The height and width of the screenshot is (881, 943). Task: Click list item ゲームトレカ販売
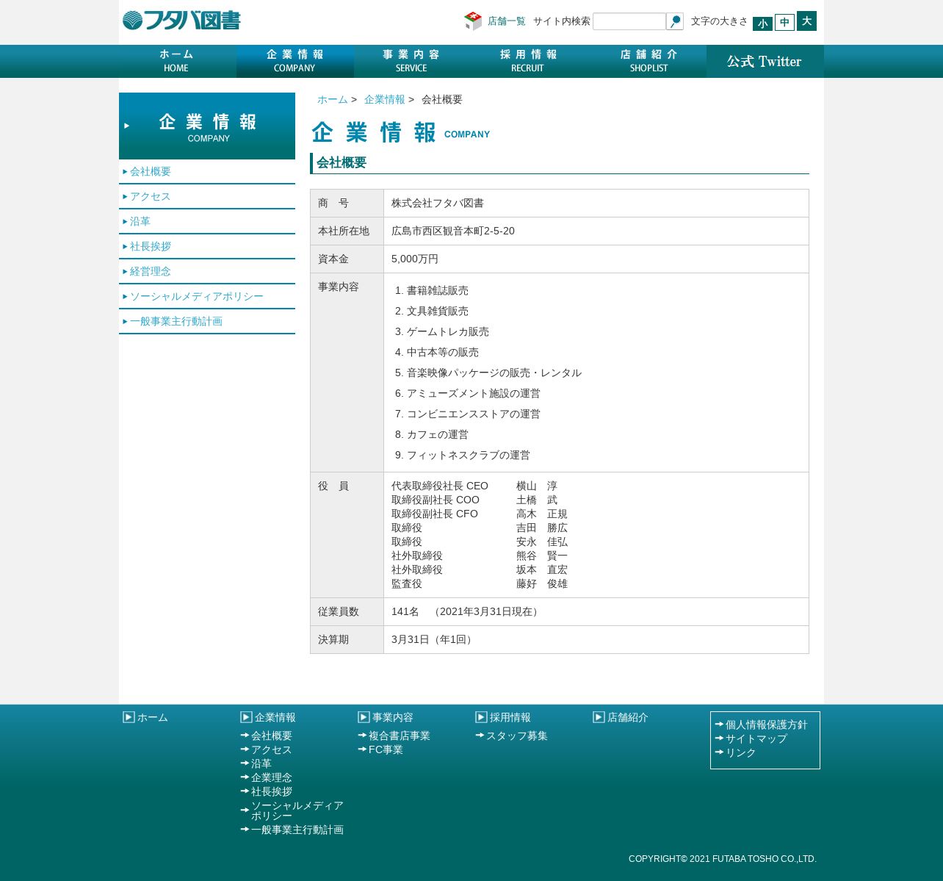point(448,331)
